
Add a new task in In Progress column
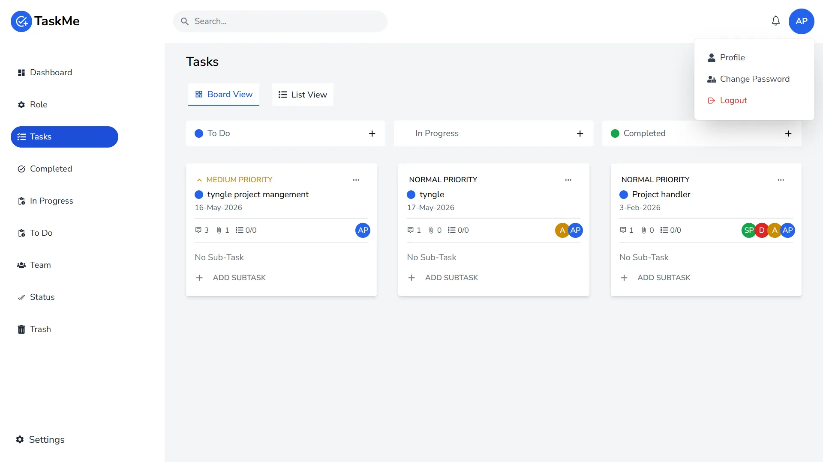[580, 133]
